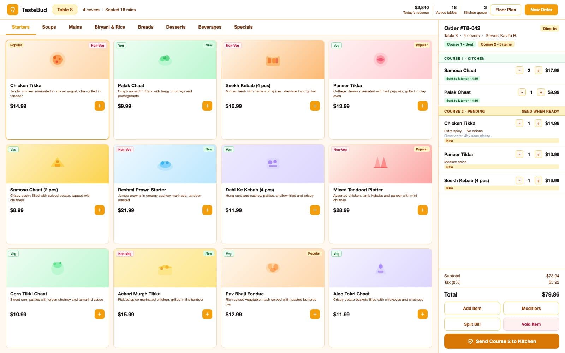Screen dimensions: 565x353
Task: Select the Course 1 - Sent chip
Action: coord(460,44)
